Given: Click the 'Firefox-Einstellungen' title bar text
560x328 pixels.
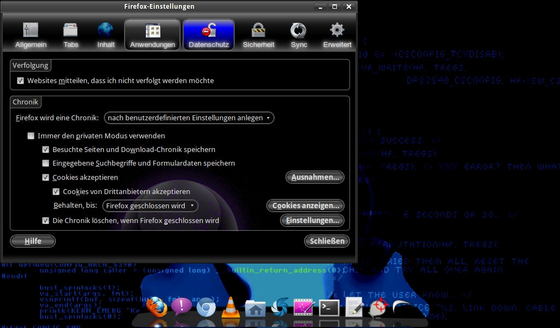Looking at the screenshot, I should click(159, 7).
